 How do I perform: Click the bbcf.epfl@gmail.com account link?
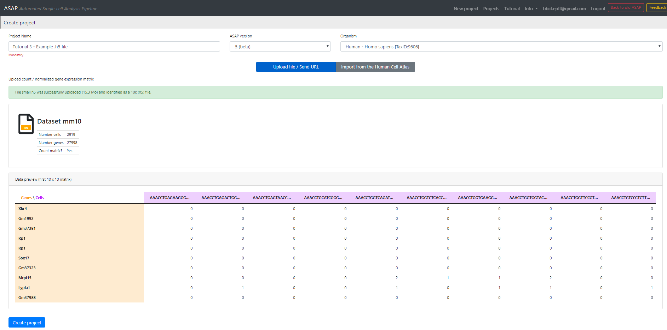(x=564, y=8)
